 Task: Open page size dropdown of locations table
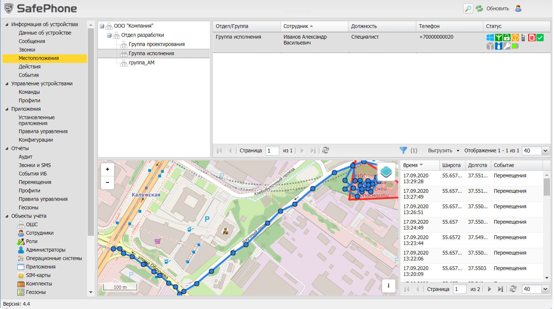(x=546, y=289)
